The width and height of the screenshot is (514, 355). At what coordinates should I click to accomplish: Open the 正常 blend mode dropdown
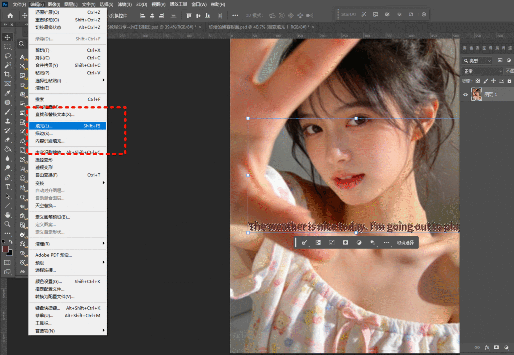click(x=482, y=71)
